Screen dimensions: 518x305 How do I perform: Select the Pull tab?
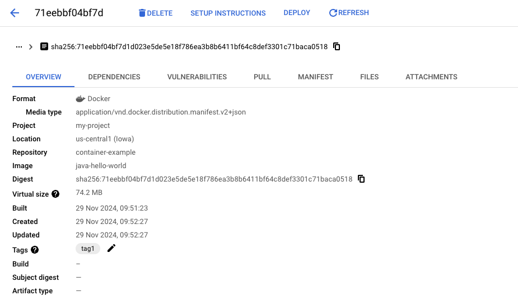pos(262,77)
